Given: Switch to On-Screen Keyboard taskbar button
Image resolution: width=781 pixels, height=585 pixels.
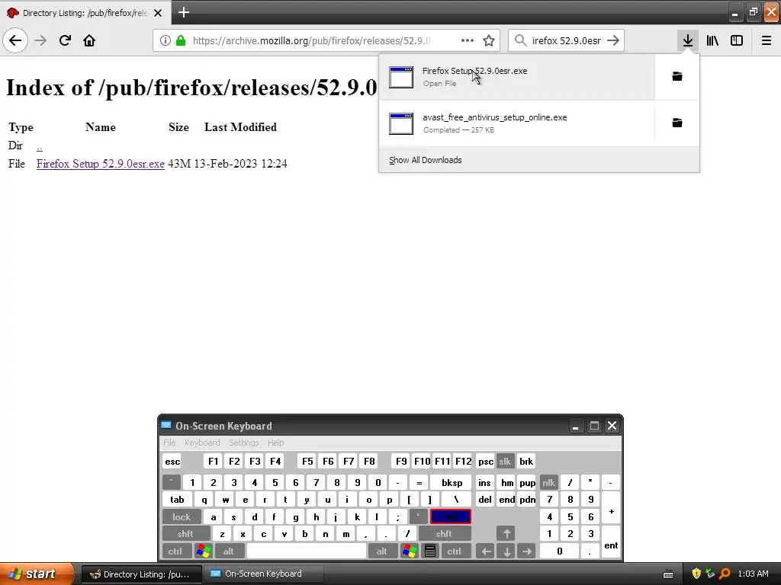Looking at the screenshot, I should [x=264, y=574].
